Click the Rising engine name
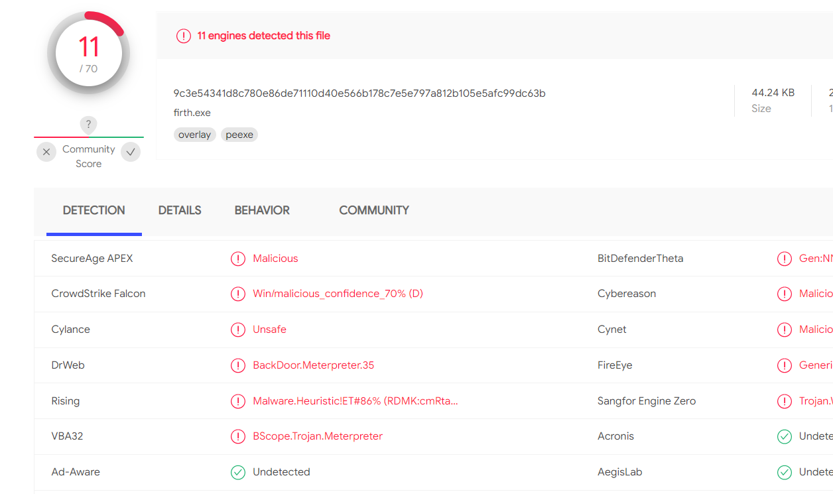 tap(65, 401)
